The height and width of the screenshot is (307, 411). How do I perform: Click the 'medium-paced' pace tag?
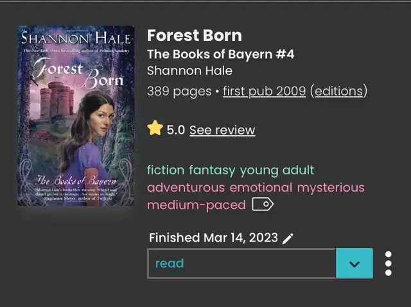tap(196, 205)
